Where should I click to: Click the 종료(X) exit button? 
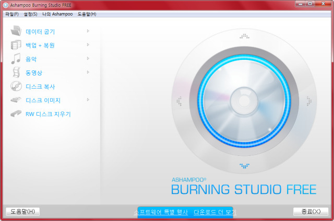coord(311,212)
